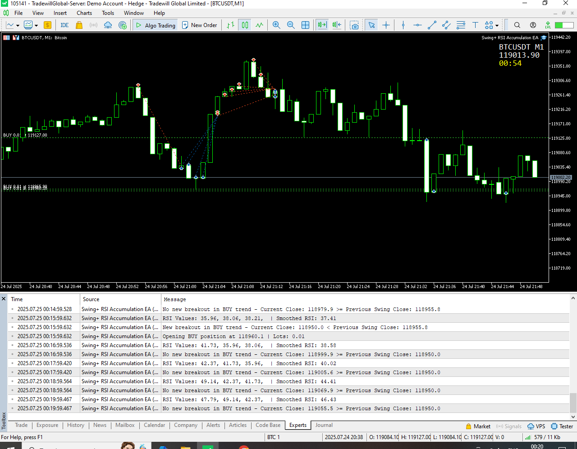Screen dimensions: 577x449
Task: Open the Tester button in status bar
Action: point(562,426)
